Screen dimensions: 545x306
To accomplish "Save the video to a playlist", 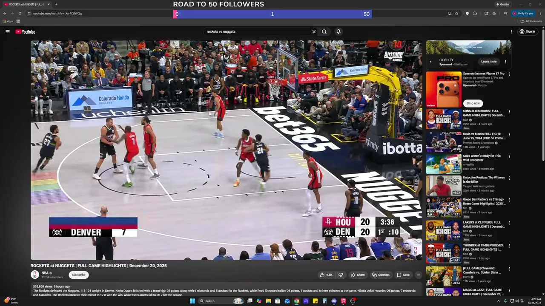I will coord(403,275).
